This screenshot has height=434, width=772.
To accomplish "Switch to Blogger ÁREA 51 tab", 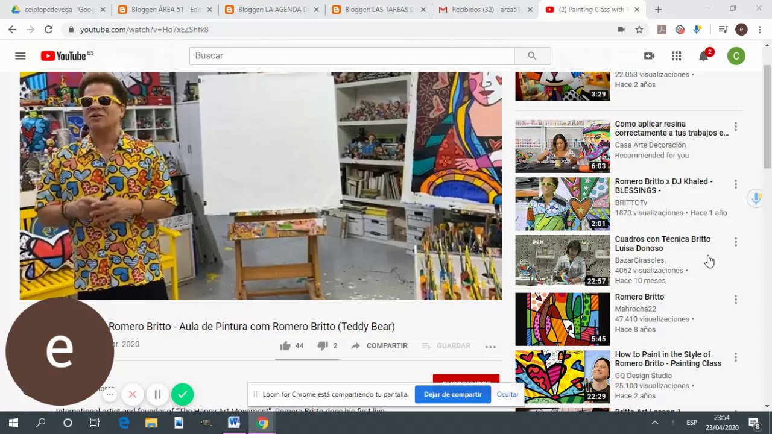I will 166,10.
